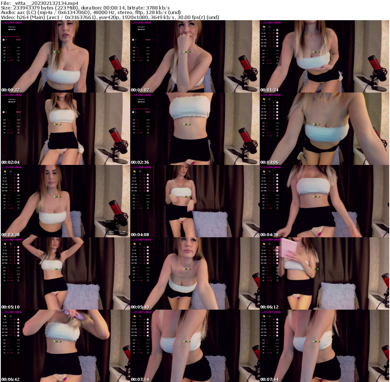Click the clock duration icon in the tip menu
390x382 pixels.
(x=269, y=244)
